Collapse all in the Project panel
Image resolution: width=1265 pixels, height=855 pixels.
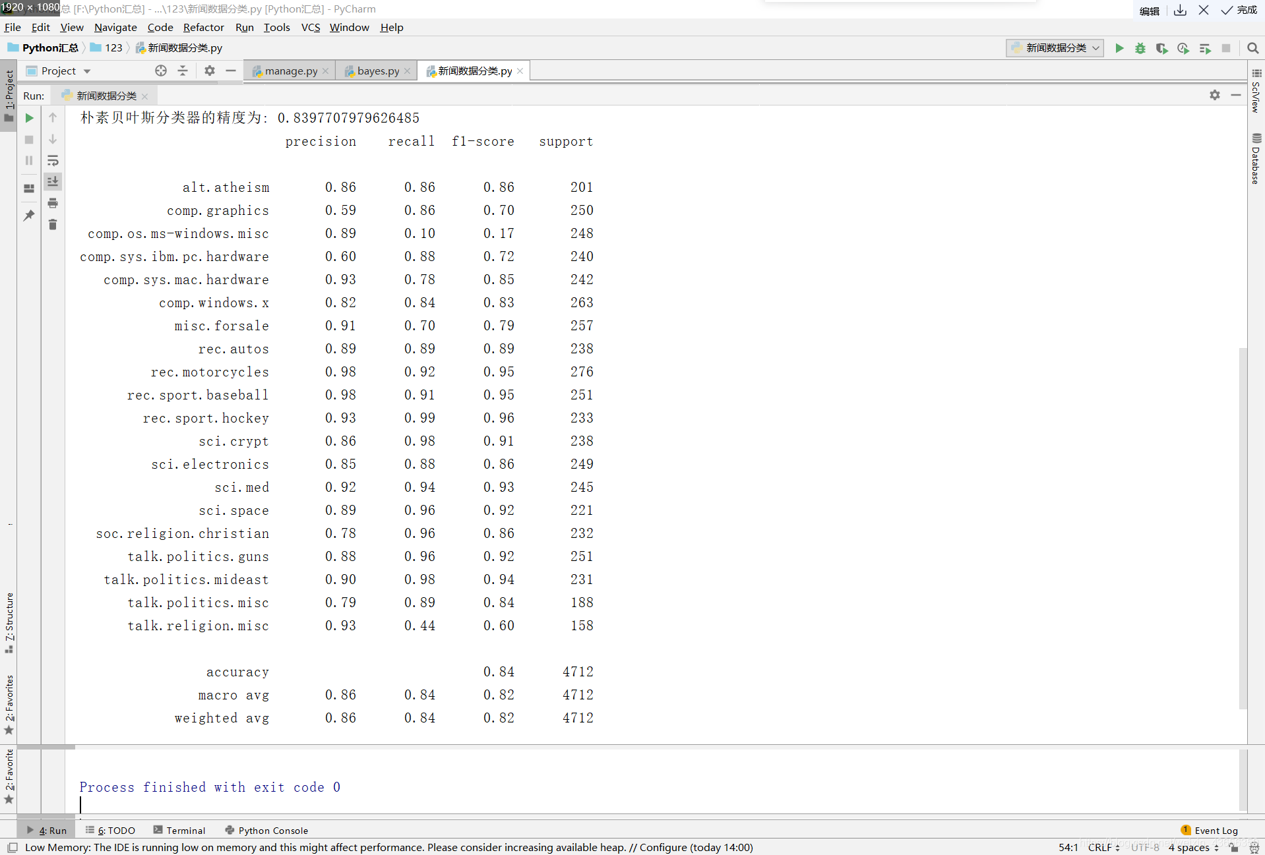[183, 71]
